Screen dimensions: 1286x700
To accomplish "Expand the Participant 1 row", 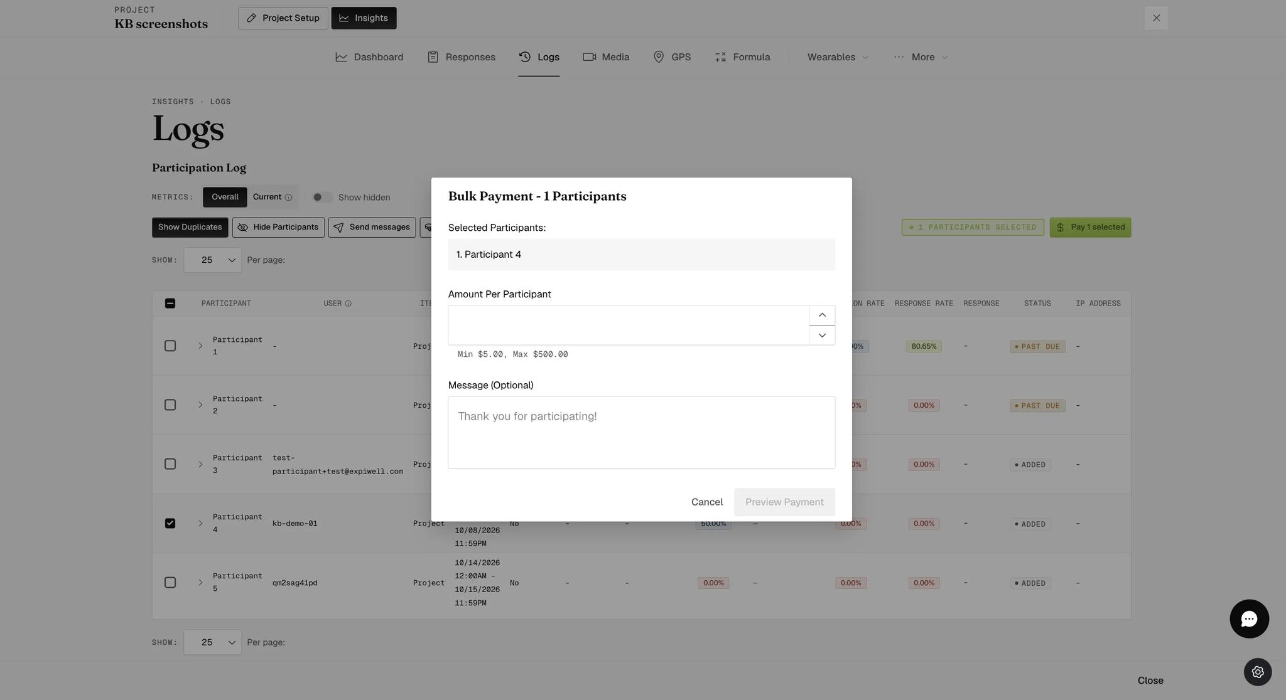I will pos(200,346).
